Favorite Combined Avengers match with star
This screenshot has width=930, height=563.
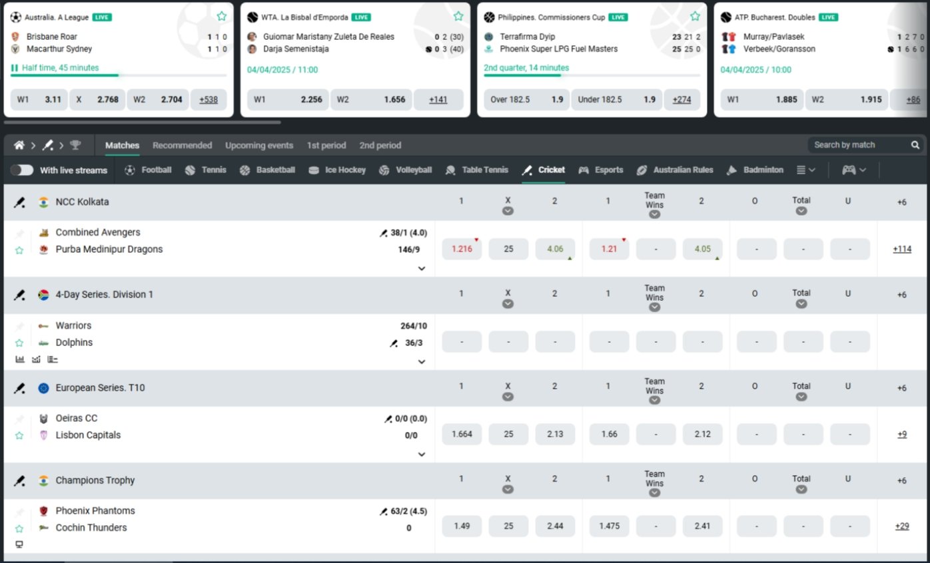coord(19,250)
